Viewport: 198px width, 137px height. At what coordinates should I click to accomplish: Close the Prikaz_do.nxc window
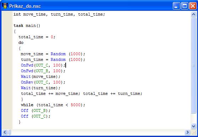(193, 6)
